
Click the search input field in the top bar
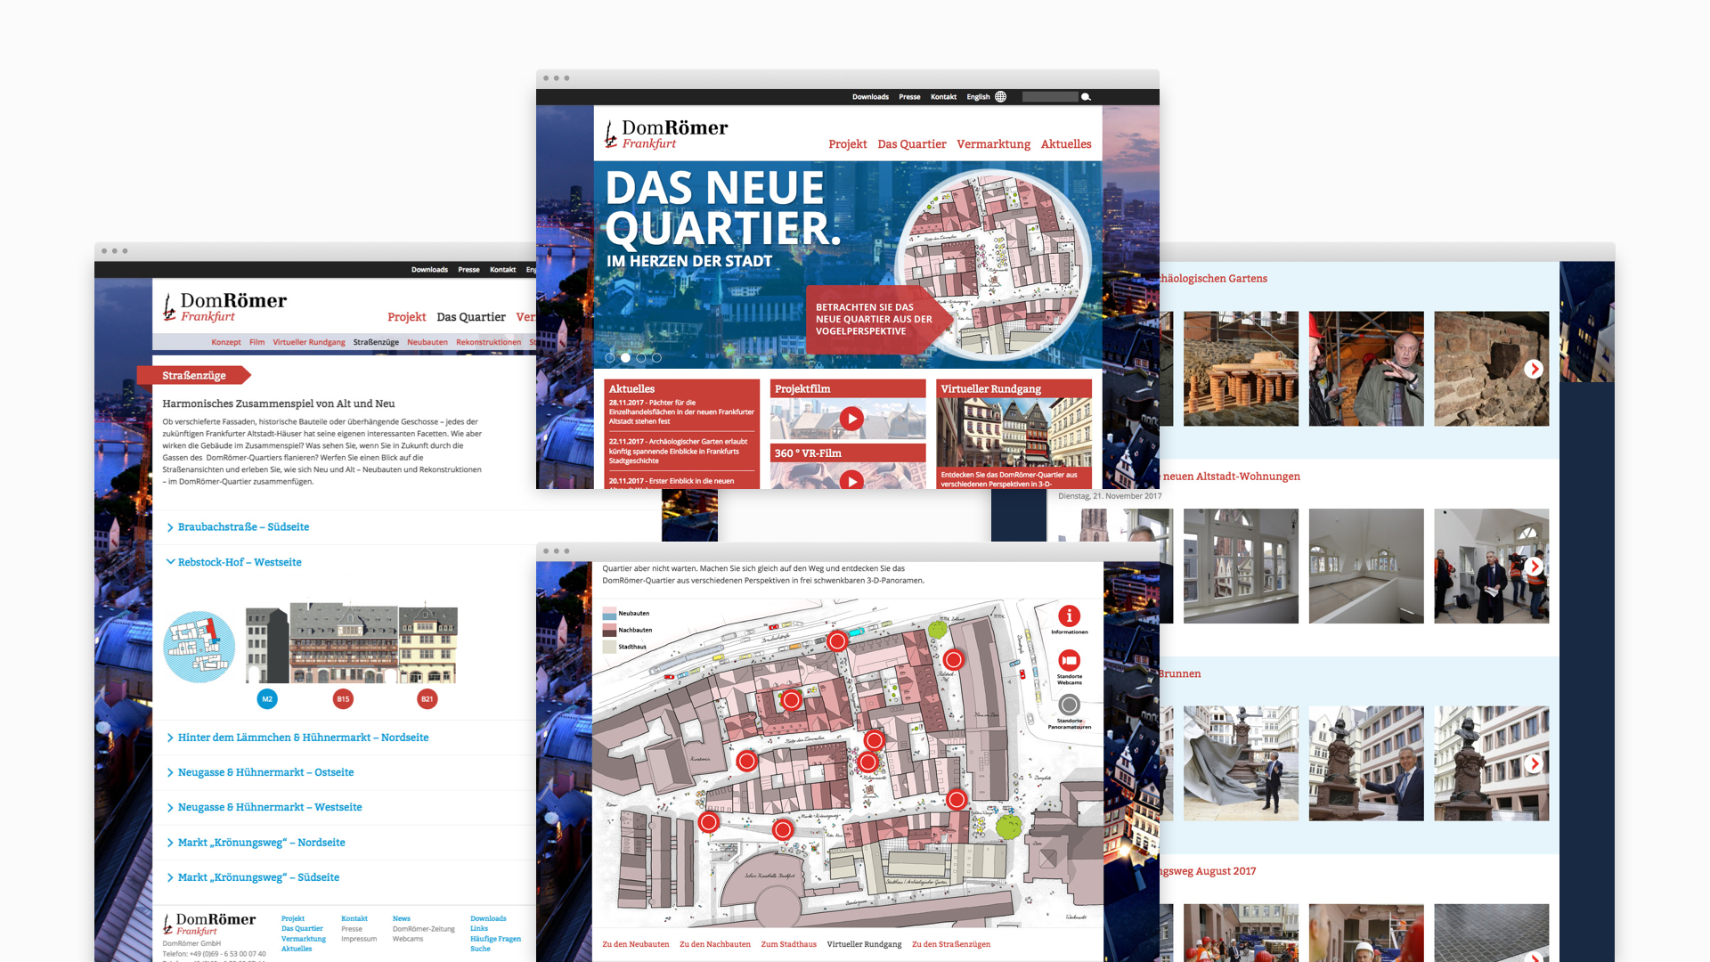tap(1050, 97)
